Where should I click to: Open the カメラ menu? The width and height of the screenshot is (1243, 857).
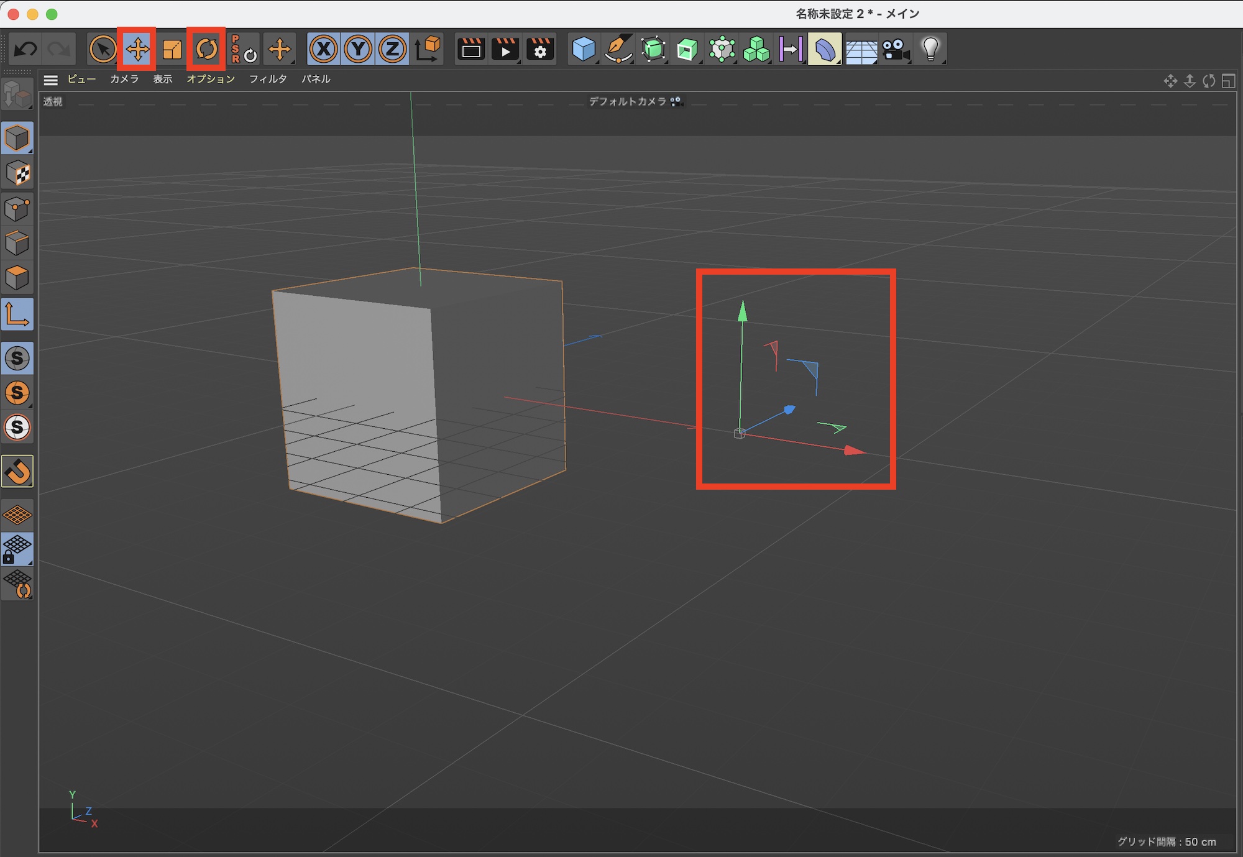[124, 79]
